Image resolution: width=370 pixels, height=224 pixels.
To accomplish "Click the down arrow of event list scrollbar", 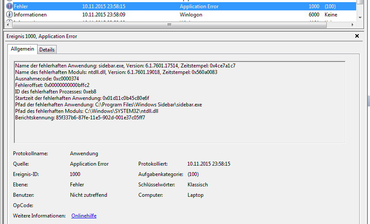I will tap(360, 17).
